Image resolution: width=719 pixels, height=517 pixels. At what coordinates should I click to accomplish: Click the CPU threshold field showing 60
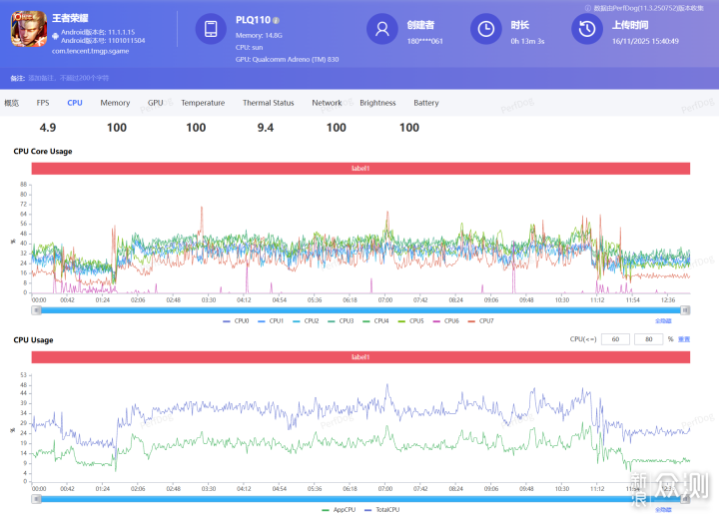(x=615, y=339)
